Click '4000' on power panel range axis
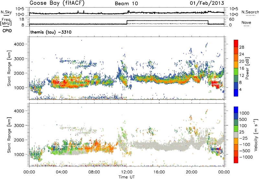Viewport: 259px width, 179px height. [x=19, y=44]
